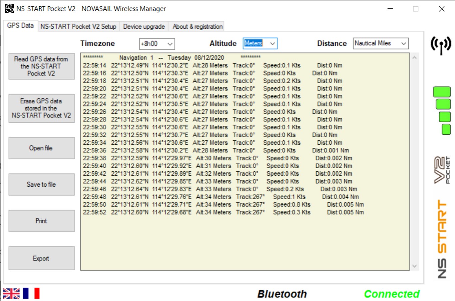Viewport: 455px width, 301px height.
Task: Expand the Timezone +8h00 dropdown
Action: [x=157, y=44]
